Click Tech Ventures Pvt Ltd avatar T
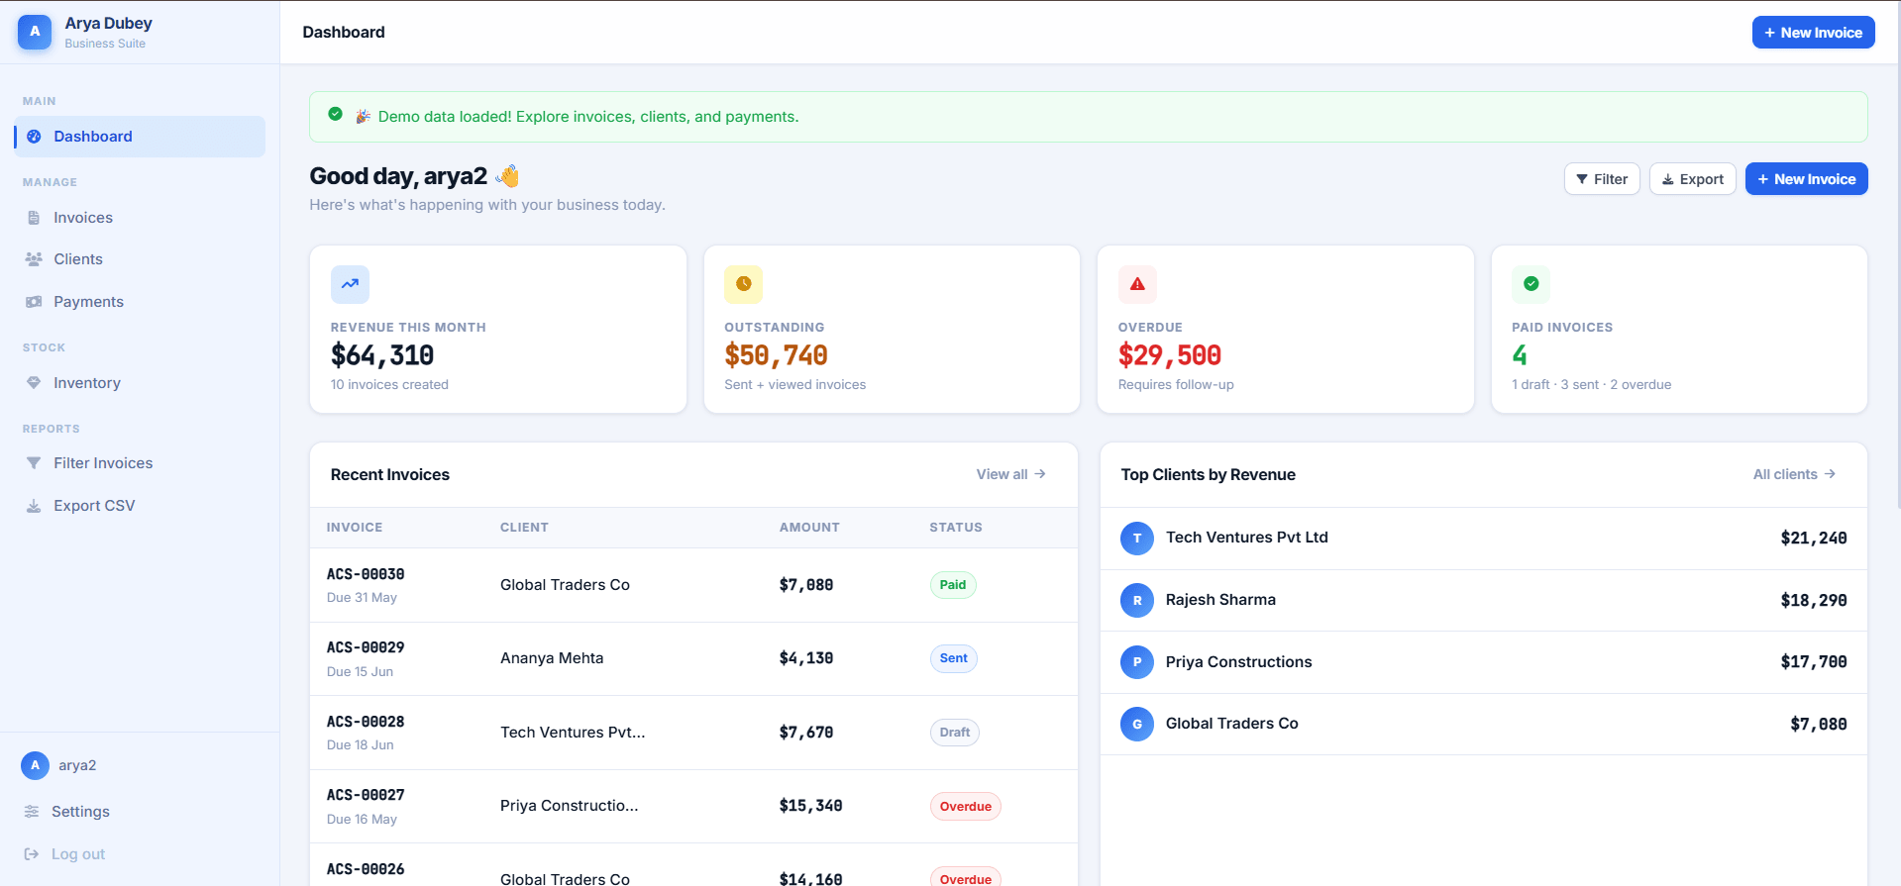Screen dimensions: 1901x886 click(1137, 539)
